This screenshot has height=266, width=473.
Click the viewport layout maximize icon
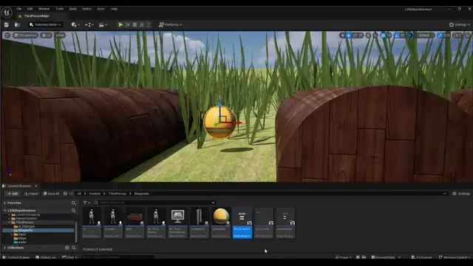click(x=467, y=35)
